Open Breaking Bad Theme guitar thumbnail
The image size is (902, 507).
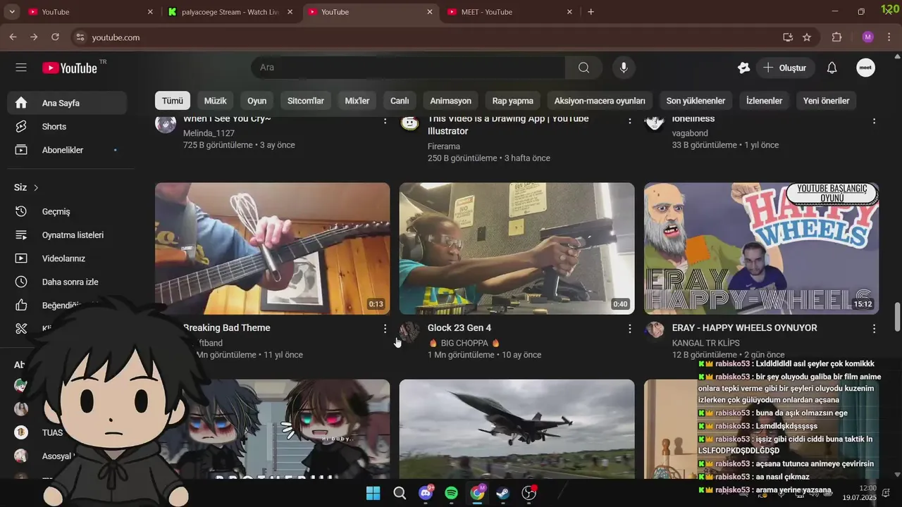pos(272,249)
